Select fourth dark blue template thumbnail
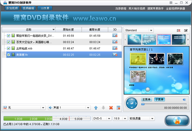Viewport: 192px width, 131px height. pyautogui.click(x=179, y=39)
